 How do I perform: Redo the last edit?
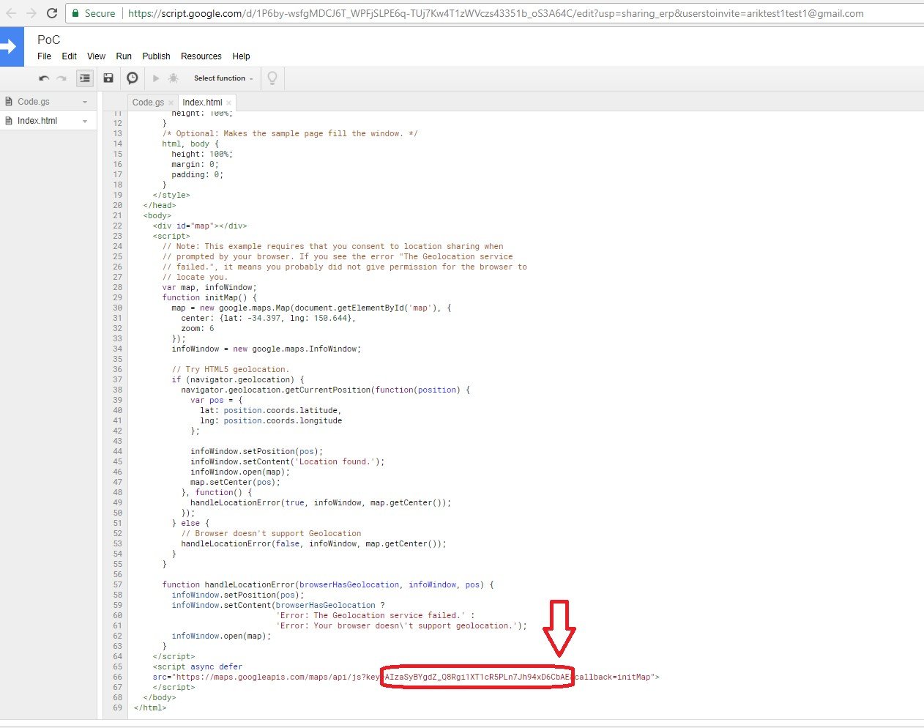[x=62, y=78]
